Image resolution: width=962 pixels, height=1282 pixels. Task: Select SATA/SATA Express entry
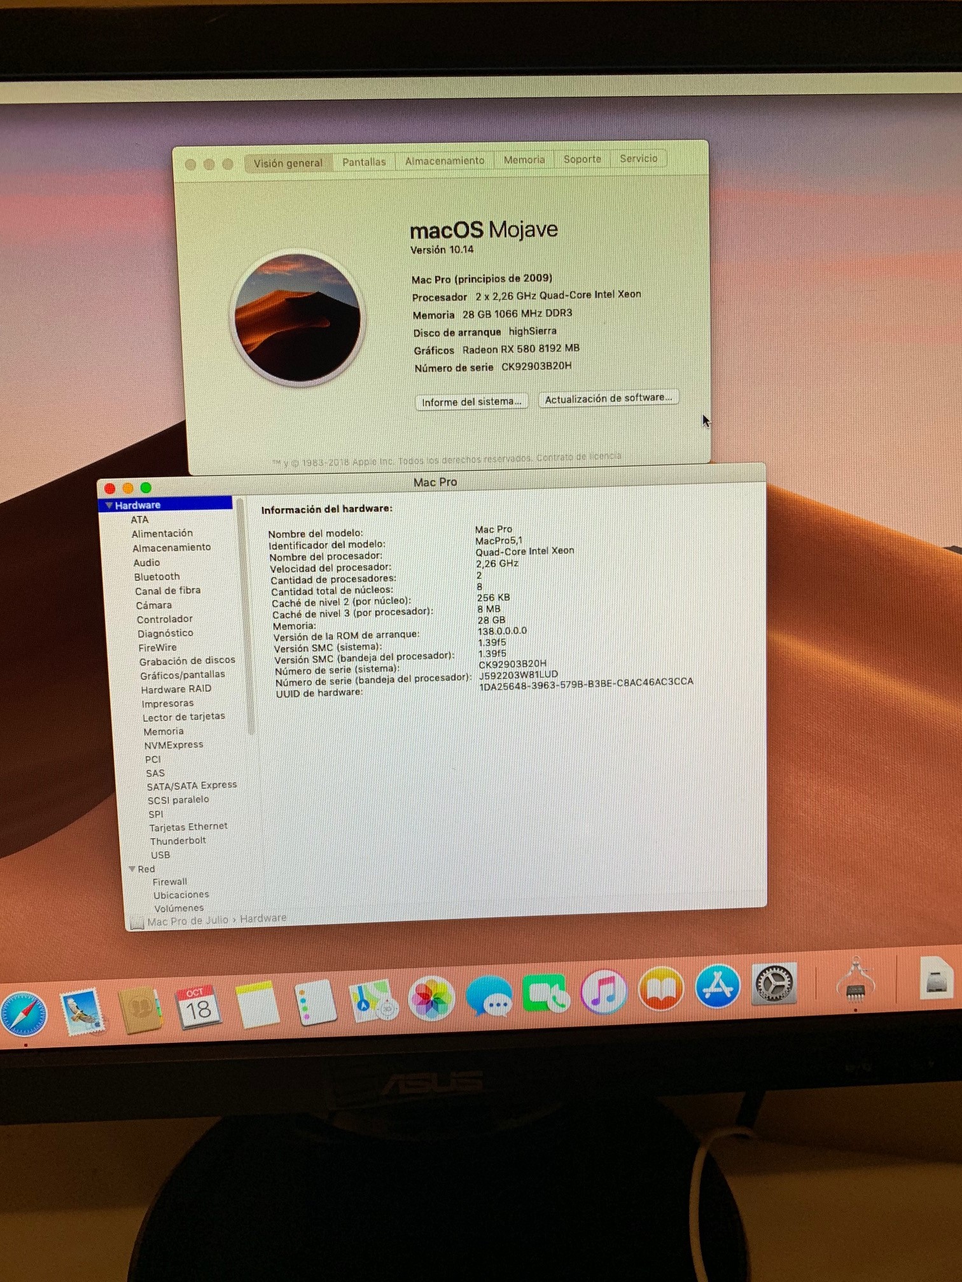coord(192,786)
